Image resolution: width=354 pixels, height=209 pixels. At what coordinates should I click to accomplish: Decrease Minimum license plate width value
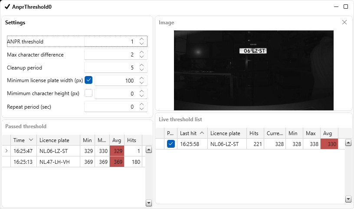click(141, 83)
